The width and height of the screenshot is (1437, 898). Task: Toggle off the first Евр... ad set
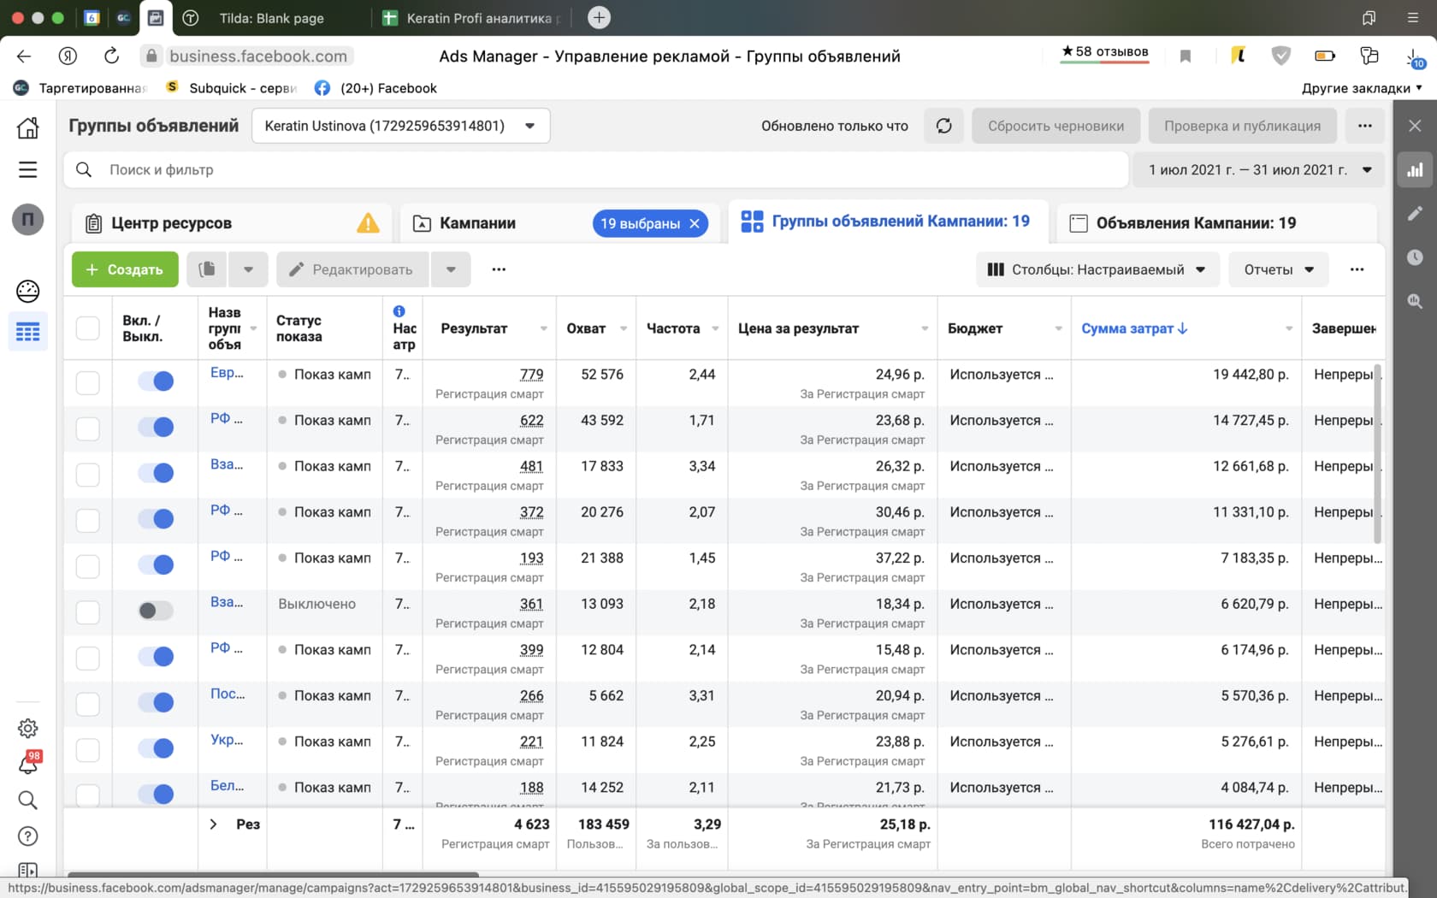(156, 381)
